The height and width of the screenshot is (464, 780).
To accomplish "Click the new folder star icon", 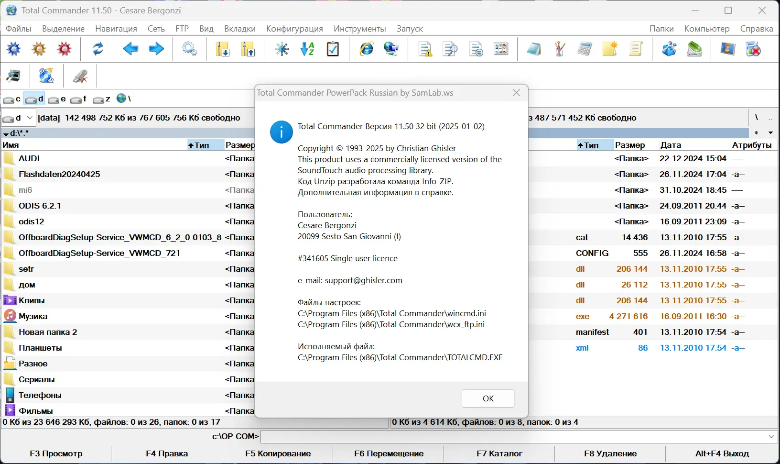I will point(610,49).
